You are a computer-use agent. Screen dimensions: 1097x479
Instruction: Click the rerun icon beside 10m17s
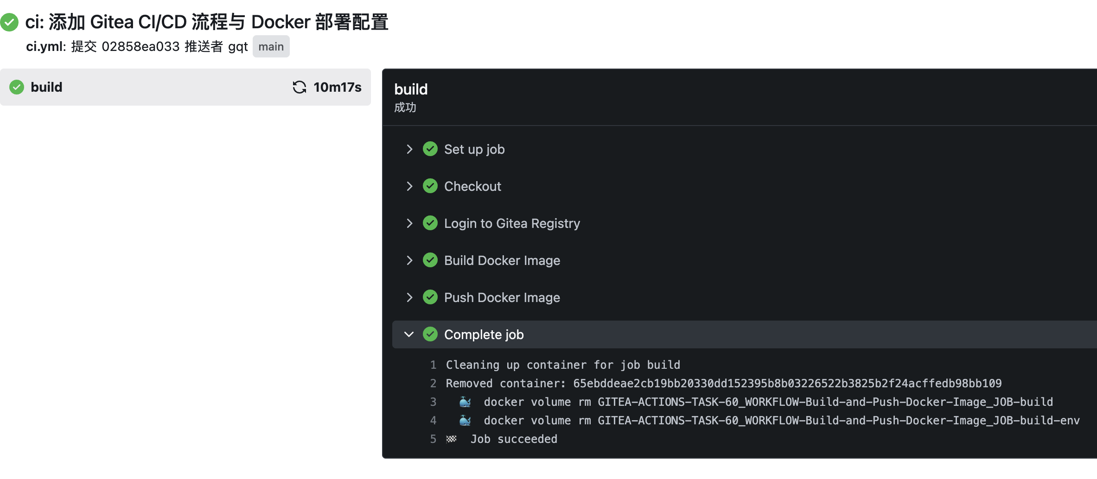[300, 87]
